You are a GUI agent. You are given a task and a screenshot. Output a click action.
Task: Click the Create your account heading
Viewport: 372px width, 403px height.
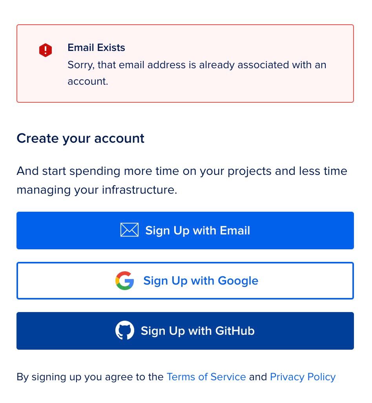point(80,138)
